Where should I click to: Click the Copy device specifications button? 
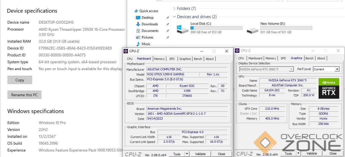[20, 80]
